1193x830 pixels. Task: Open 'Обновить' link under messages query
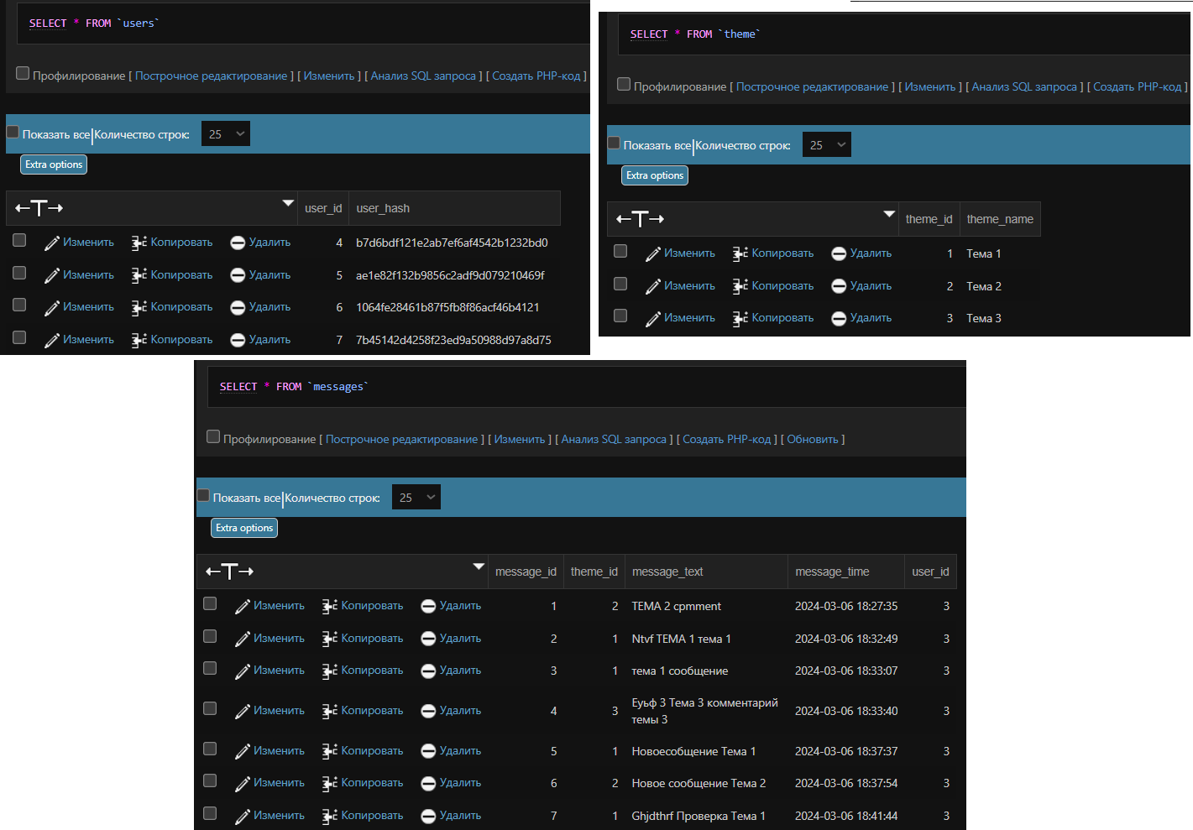click(813, 439)
